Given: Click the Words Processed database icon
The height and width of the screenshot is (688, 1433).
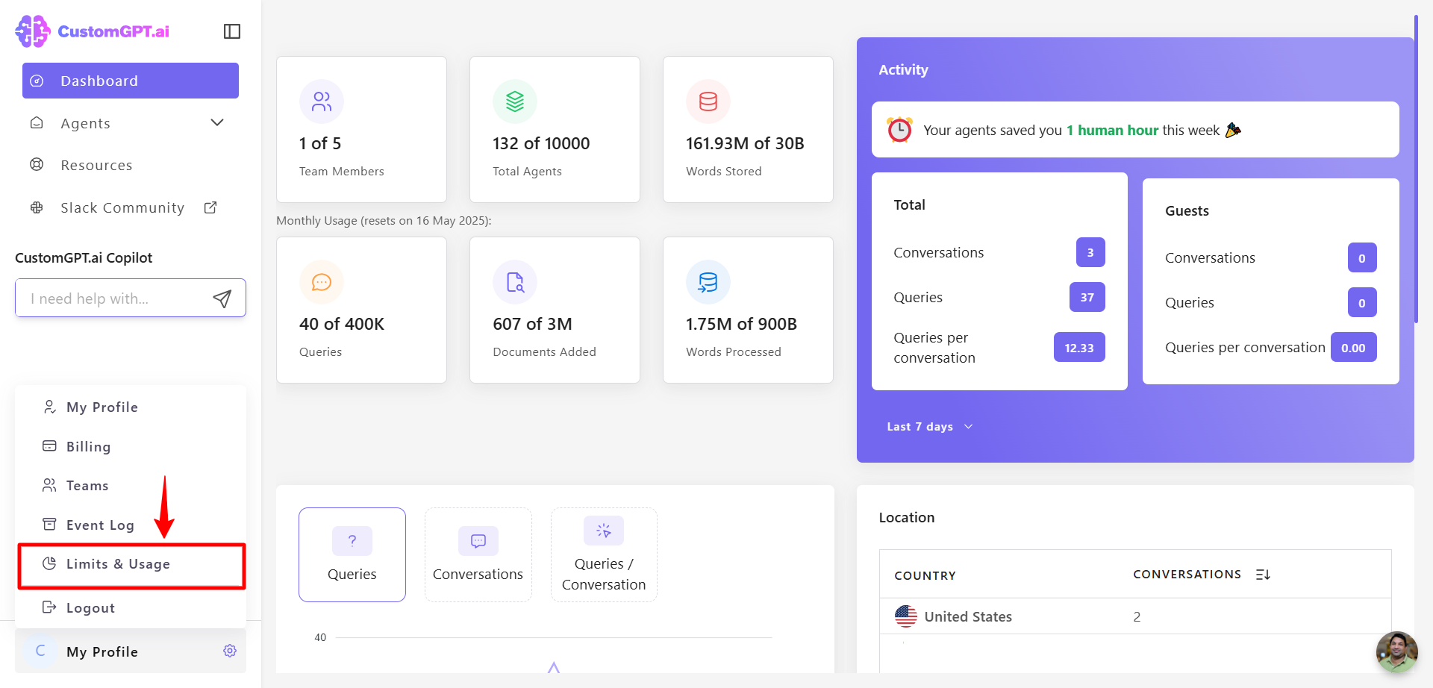Looking at the screenshot, I should pos(708,282).
